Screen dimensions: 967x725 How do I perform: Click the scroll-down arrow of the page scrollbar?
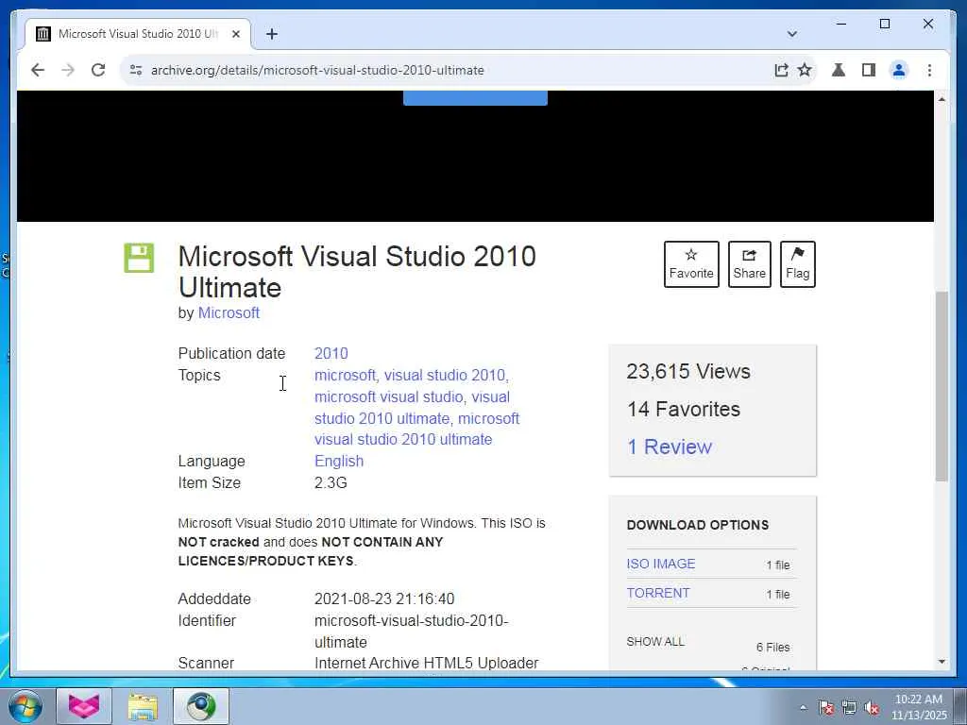click(942, 662)
